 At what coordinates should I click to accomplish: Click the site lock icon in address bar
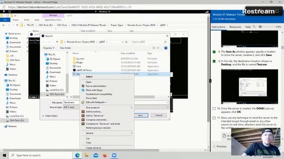point(4,7)
